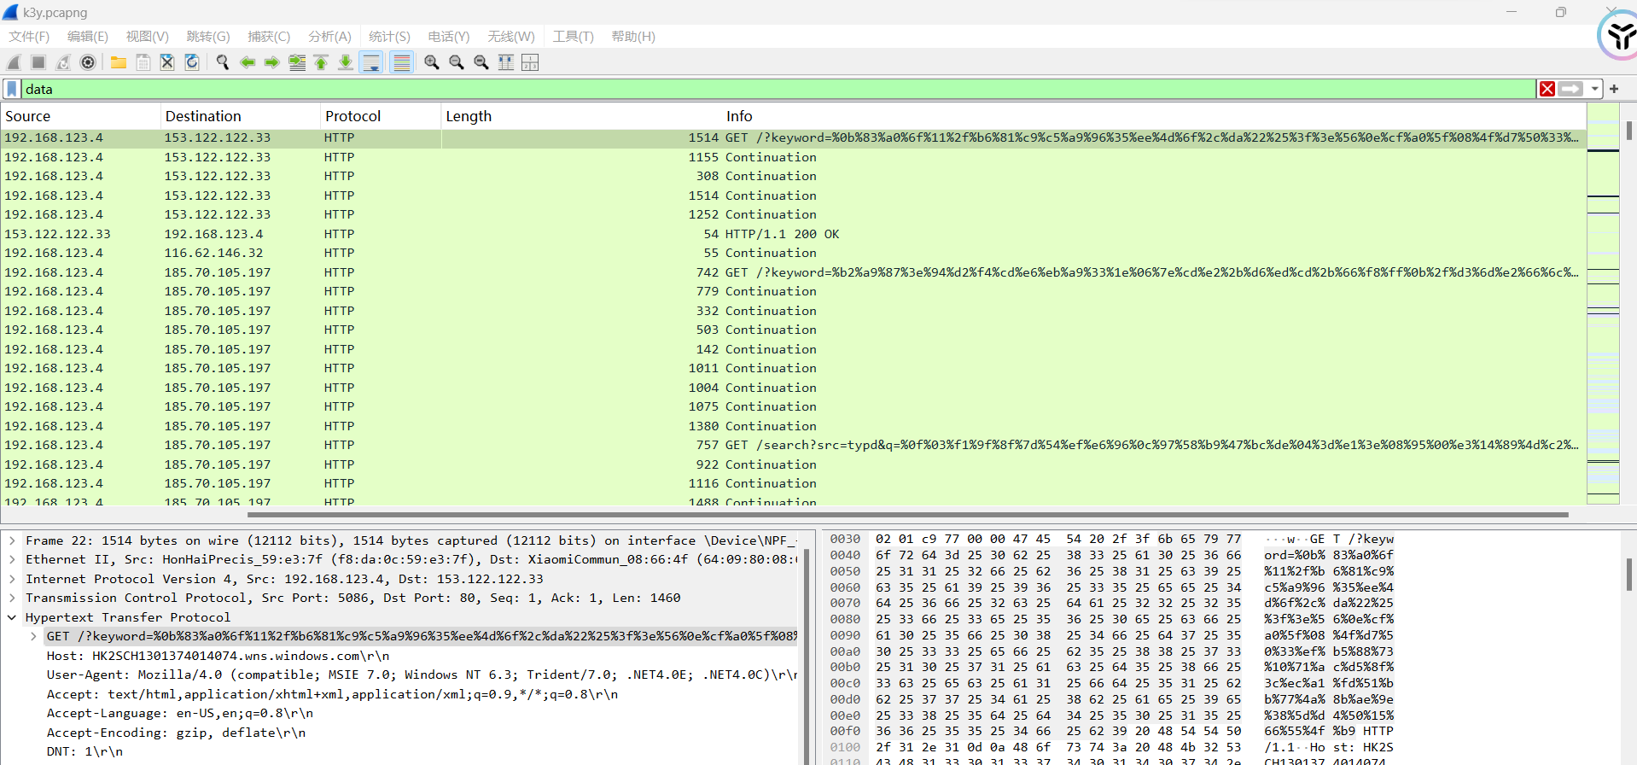
Task: Open a capture file via folder icon
Action: pyautogui.click(x=119, y=62)
